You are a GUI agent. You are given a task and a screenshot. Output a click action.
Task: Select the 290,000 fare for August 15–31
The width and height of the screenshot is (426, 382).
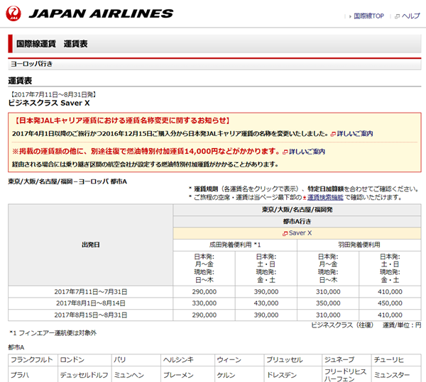tap(204, 315)
